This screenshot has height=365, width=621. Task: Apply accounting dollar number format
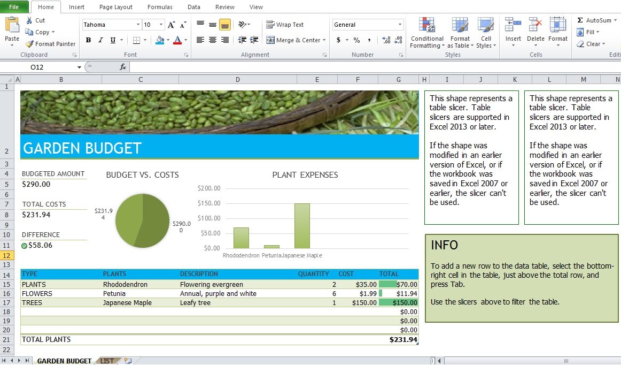coord(338,40)
